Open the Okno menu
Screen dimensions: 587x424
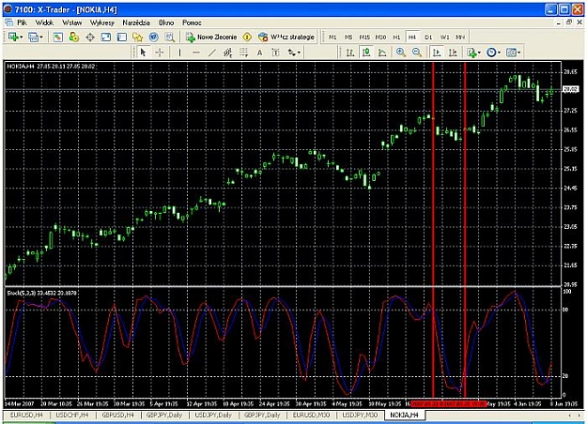(x=166, y=23)
